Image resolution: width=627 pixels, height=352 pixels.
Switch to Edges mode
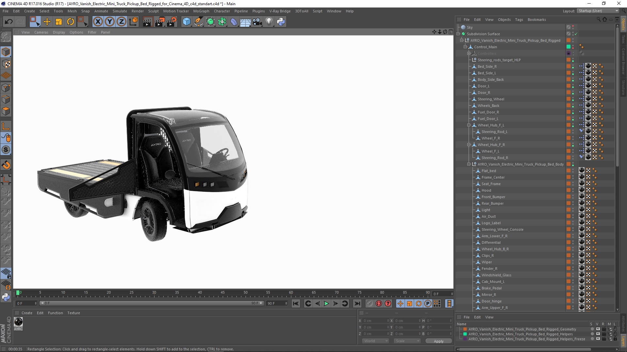point(6,99)
